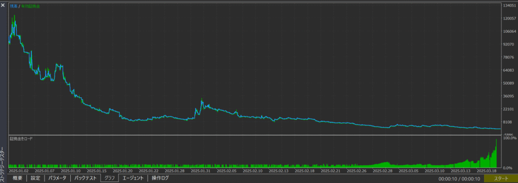The width and height of the screenshot is (518, 183).
Task: Click the 2025.01.02 date marker on the axis
Action: click(x=18, y=171)
